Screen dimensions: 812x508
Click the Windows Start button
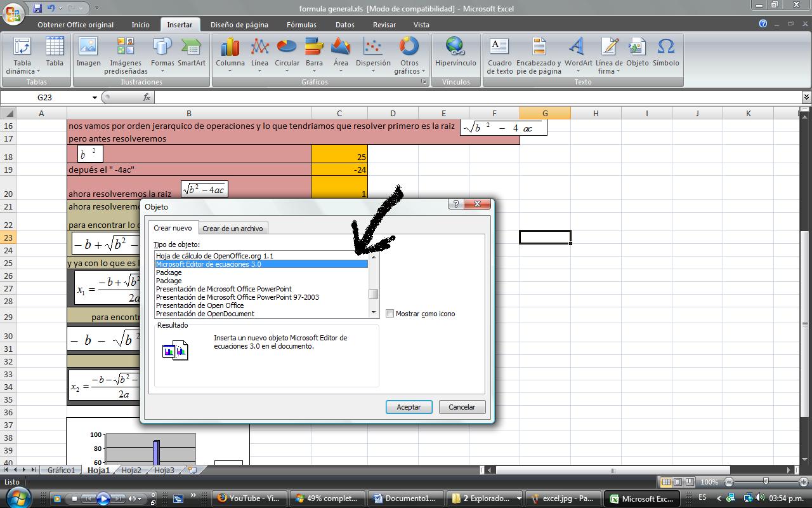point(17,498)
